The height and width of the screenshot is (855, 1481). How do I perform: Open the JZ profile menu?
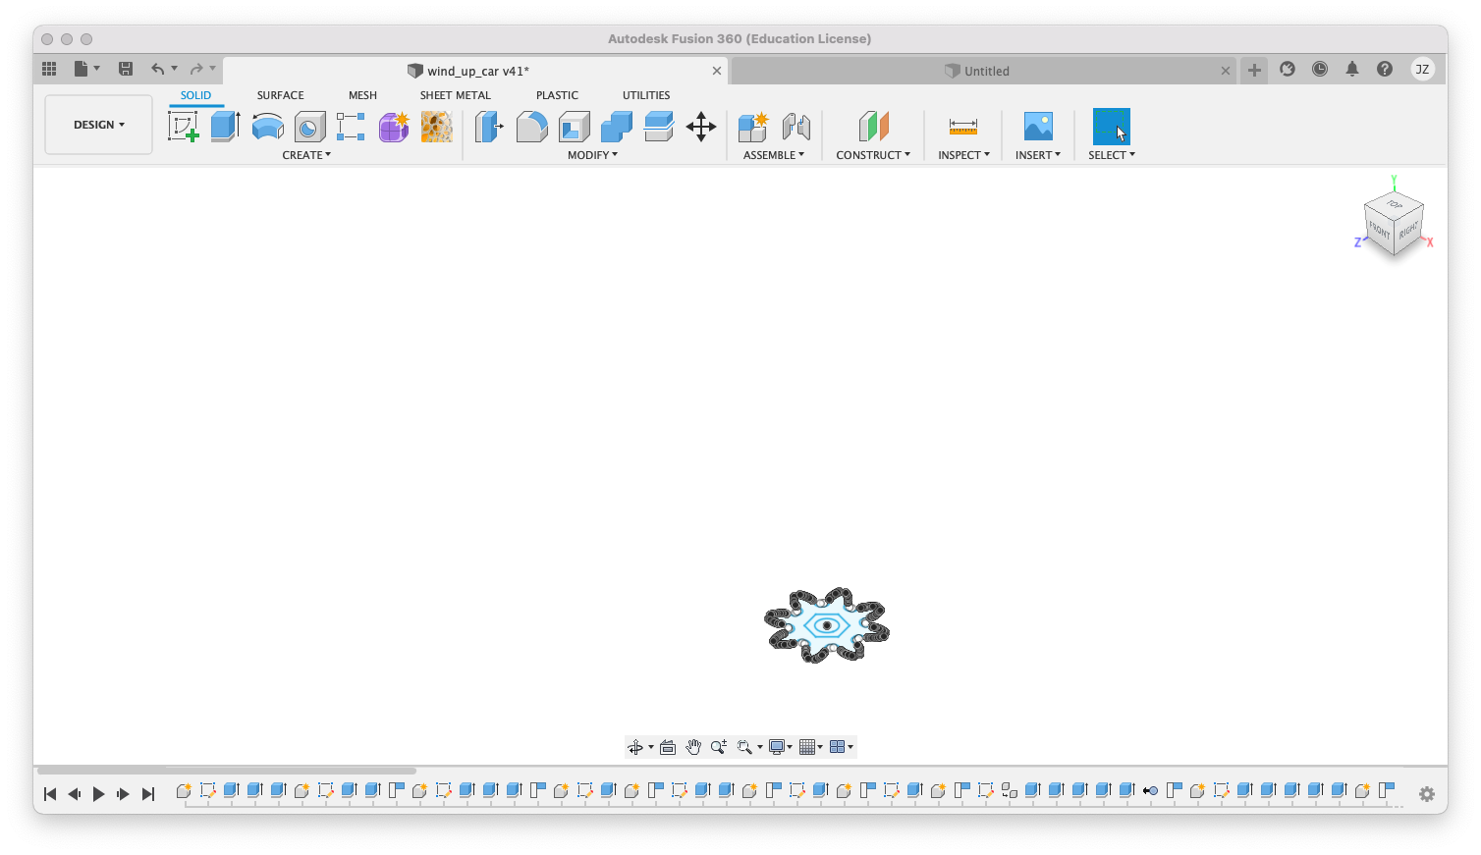tap(1422, 69)
